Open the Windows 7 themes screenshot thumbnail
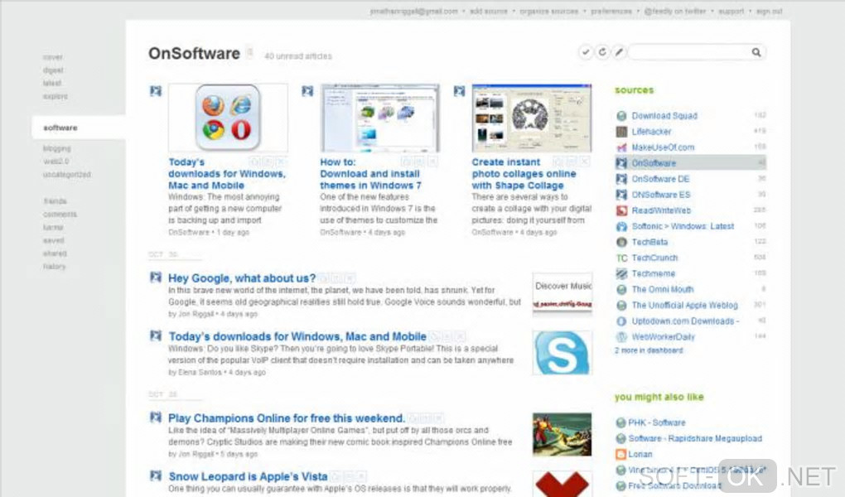Viewport: 845px width, 497px height. (x=380, y=118)
